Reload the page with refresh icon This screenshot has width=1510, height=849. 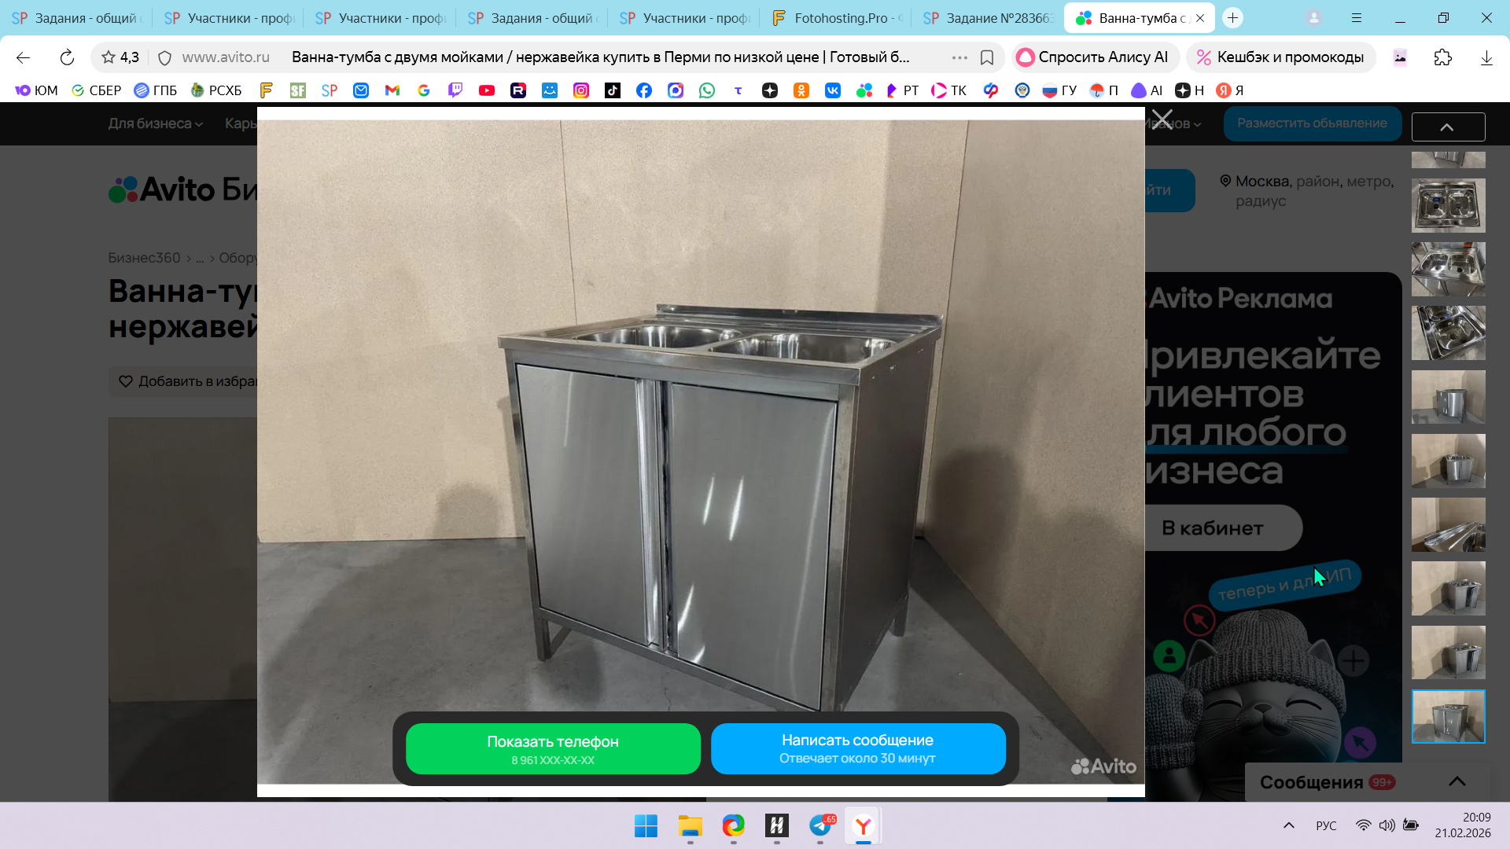click(67, 57)
